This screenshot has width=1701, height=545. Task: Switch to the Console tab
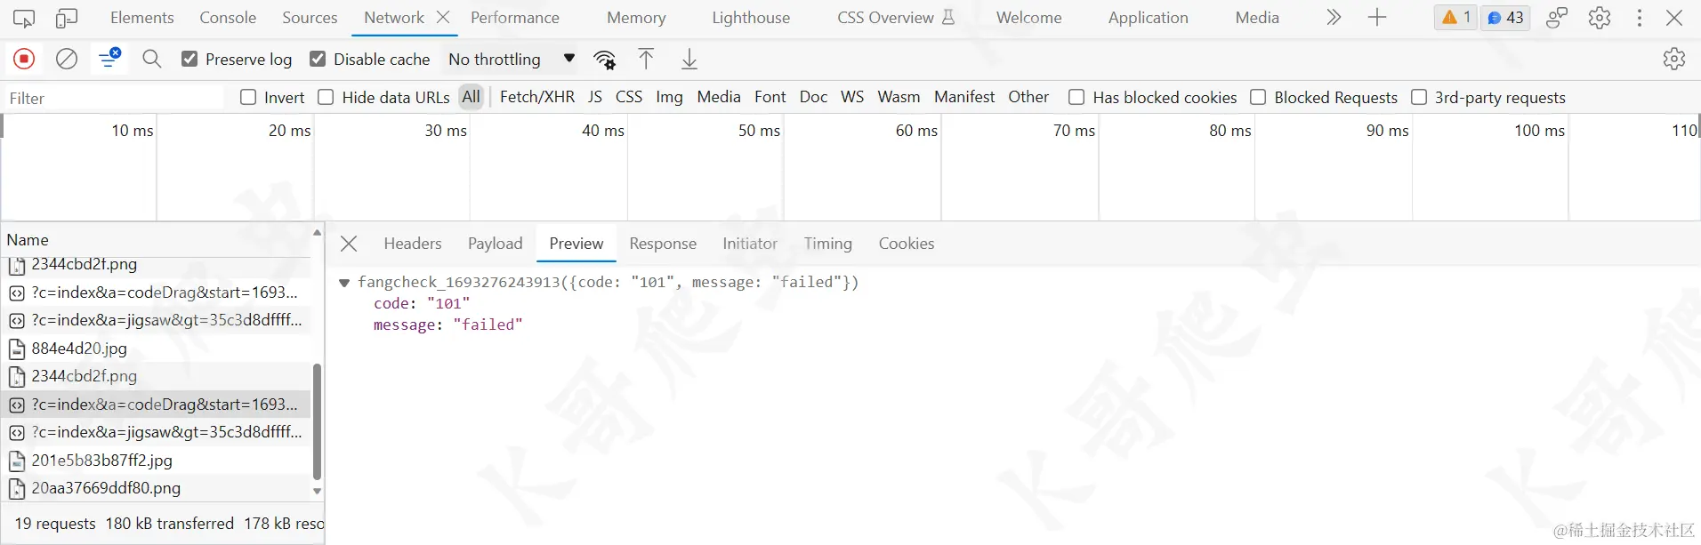228,18
